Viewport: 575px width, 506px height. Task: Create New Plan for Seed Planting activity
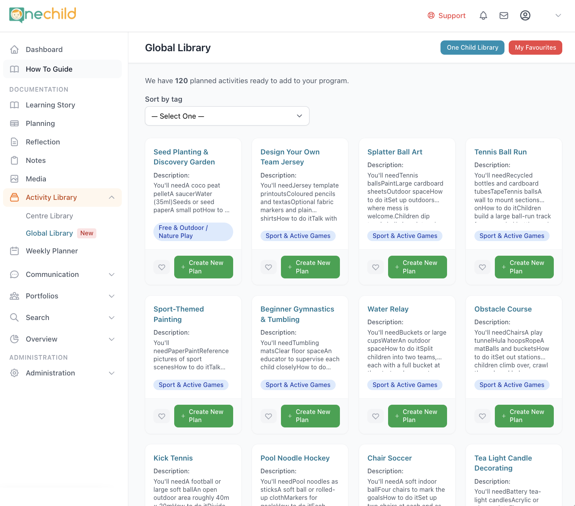pos(203,267)
